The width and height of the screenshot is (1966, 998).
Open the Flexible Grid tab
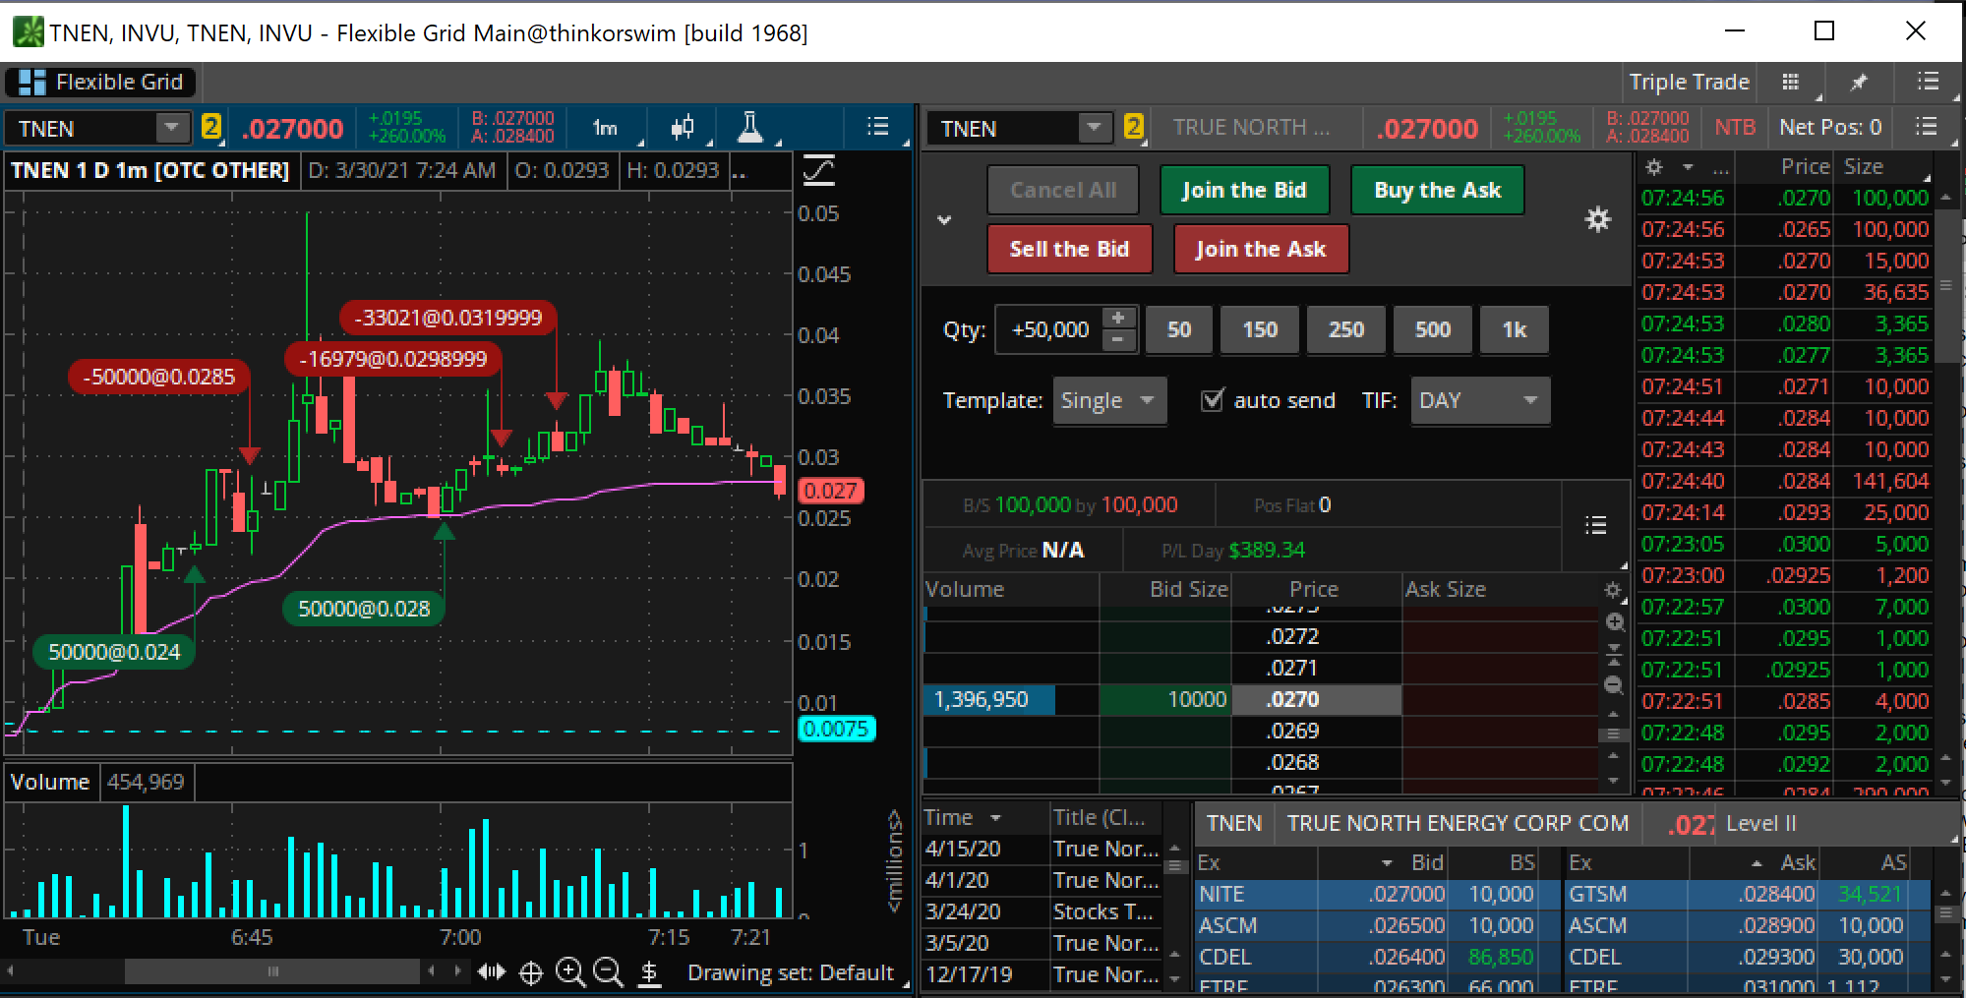[x=101, y=83]
